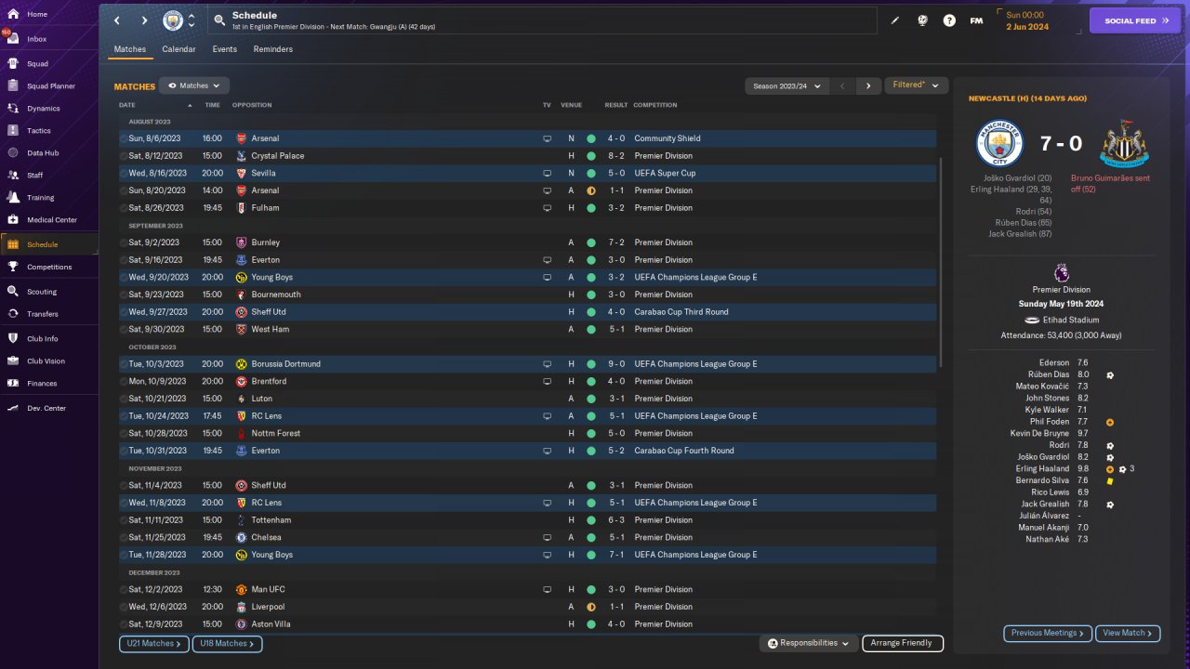
Task: Click the Opposition column header
Action: [x=252, y=105]
